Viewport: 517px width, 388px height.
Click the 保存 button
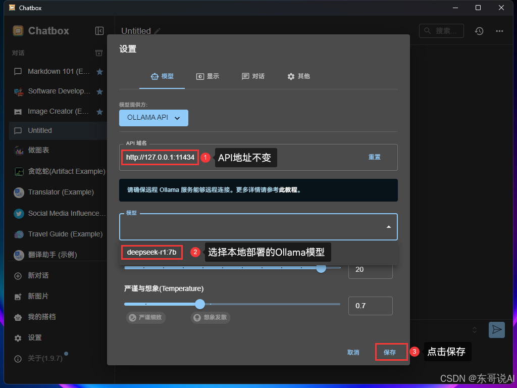pyautogui.click(x=390, y=352)
